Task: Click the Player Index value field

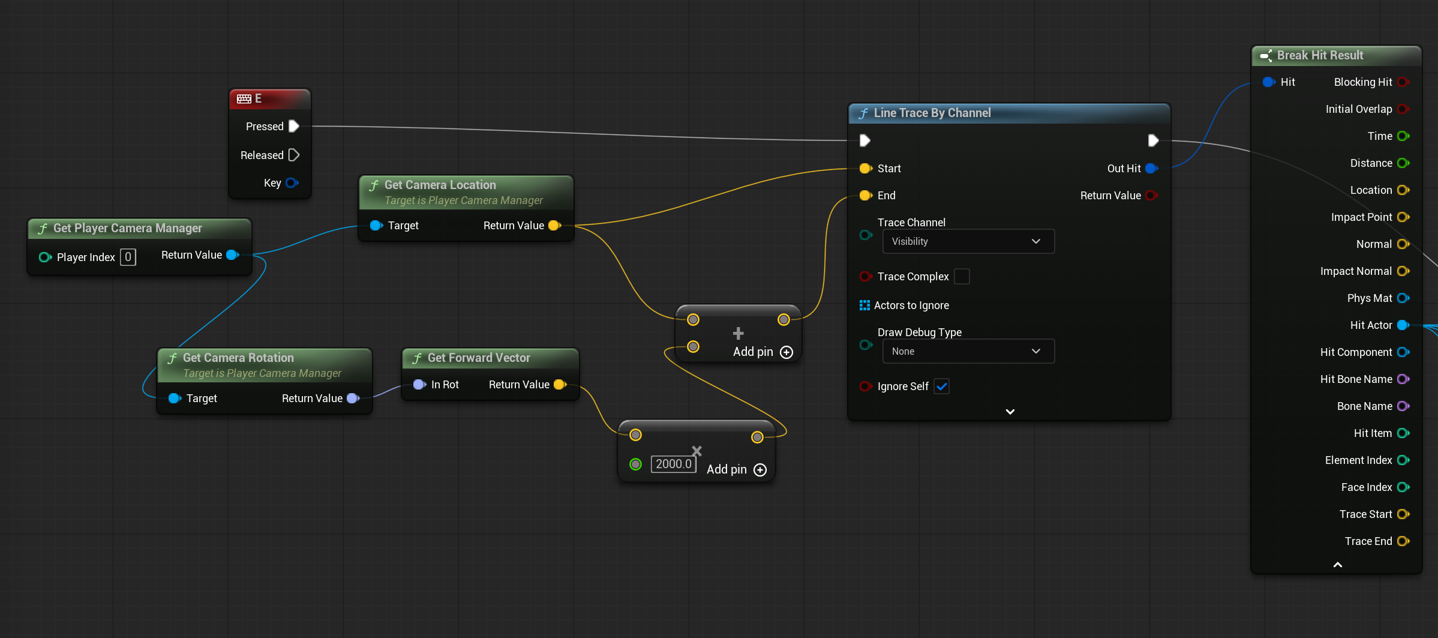Action: pyautogui.click(x=128, y=257)
